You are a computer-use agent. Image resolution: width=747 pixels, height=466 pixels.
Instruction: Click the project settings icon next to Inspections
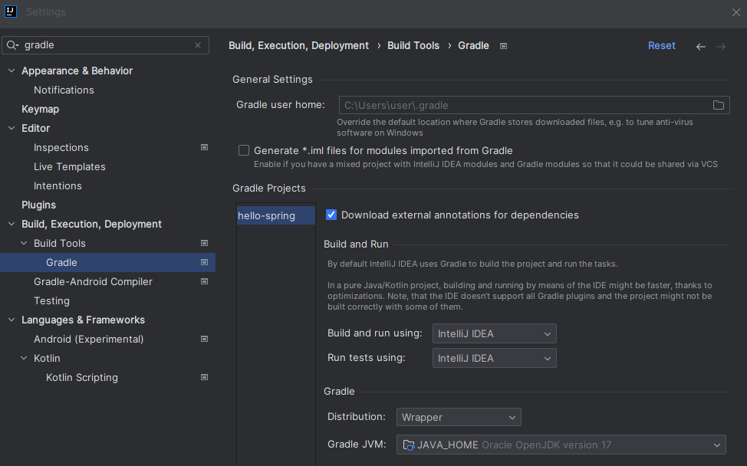coord(205,147)
